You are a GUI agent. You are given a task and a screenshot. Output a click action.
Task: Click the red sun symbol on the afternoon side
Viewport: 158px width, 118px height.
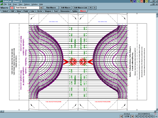pos(83,61)
